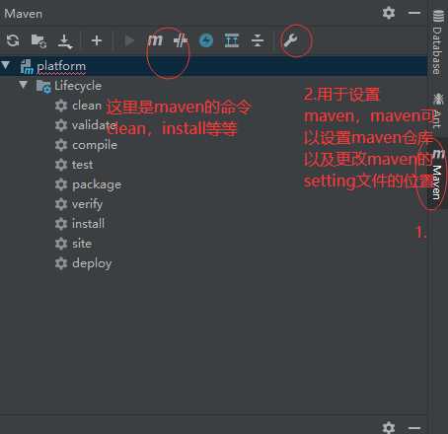Toggle skip tests mode
Screen dimensions: 448x434
click(181, 40)
